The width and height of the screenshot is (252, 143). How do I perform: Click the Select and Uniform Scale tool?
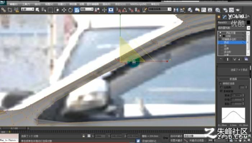click(77, 10)
